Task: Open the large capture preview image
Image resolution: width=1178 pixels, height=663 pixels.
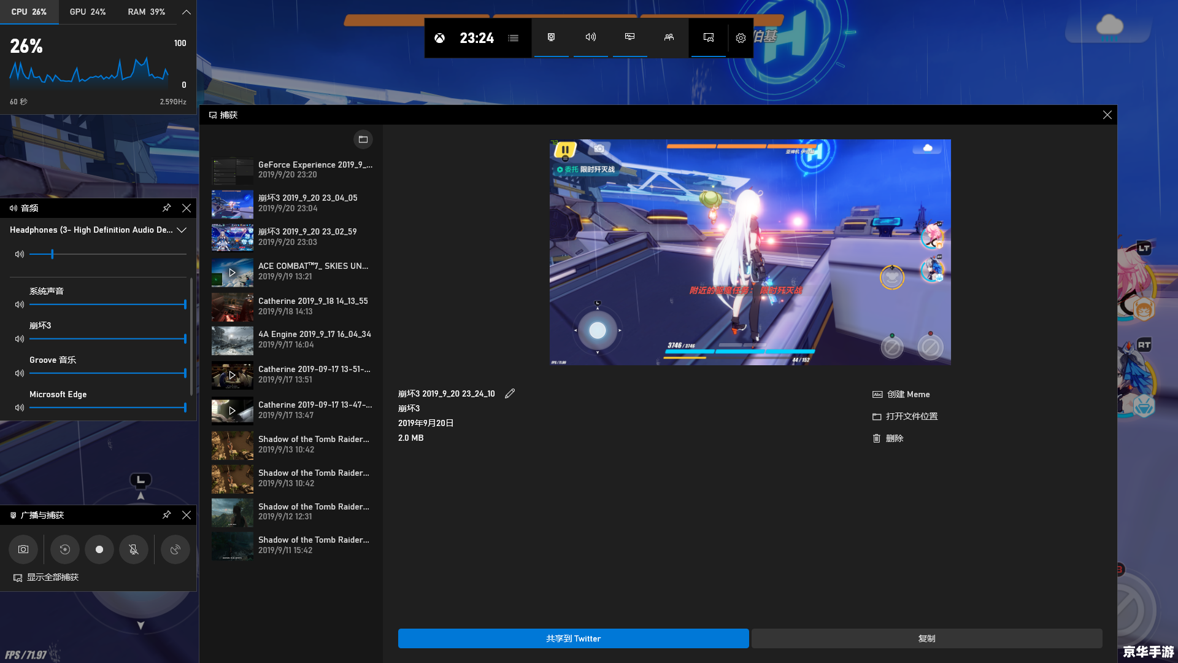Action: coord(750,252)
